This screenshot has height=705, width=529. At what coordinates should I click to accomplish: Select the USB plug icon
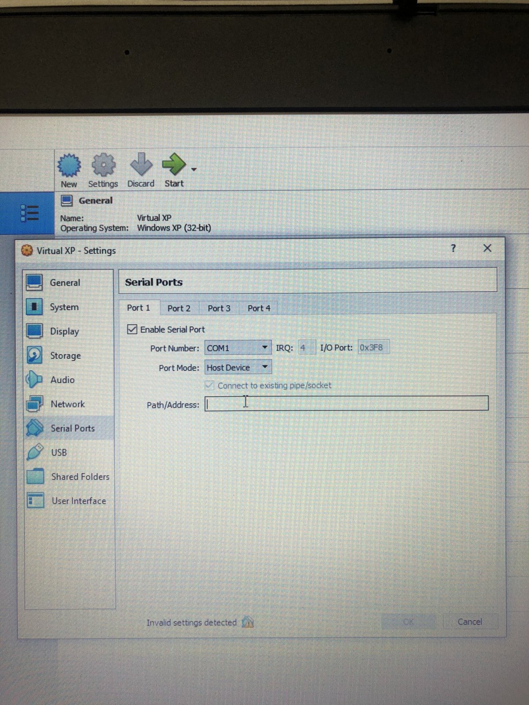(x=35, y=452)
